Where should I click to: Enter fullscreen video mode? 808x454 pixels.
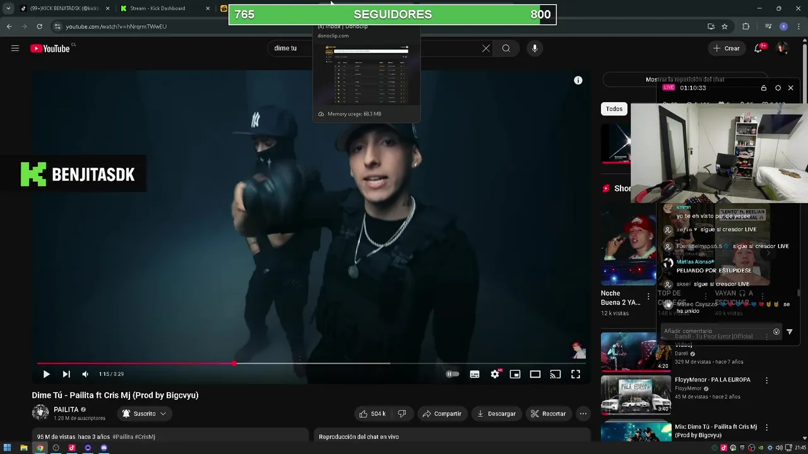576,374
